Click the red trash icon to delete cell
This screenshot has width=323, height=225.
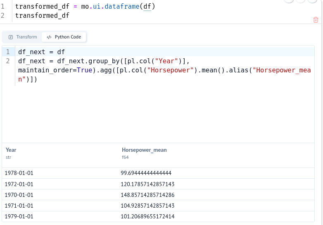(316, 19)
